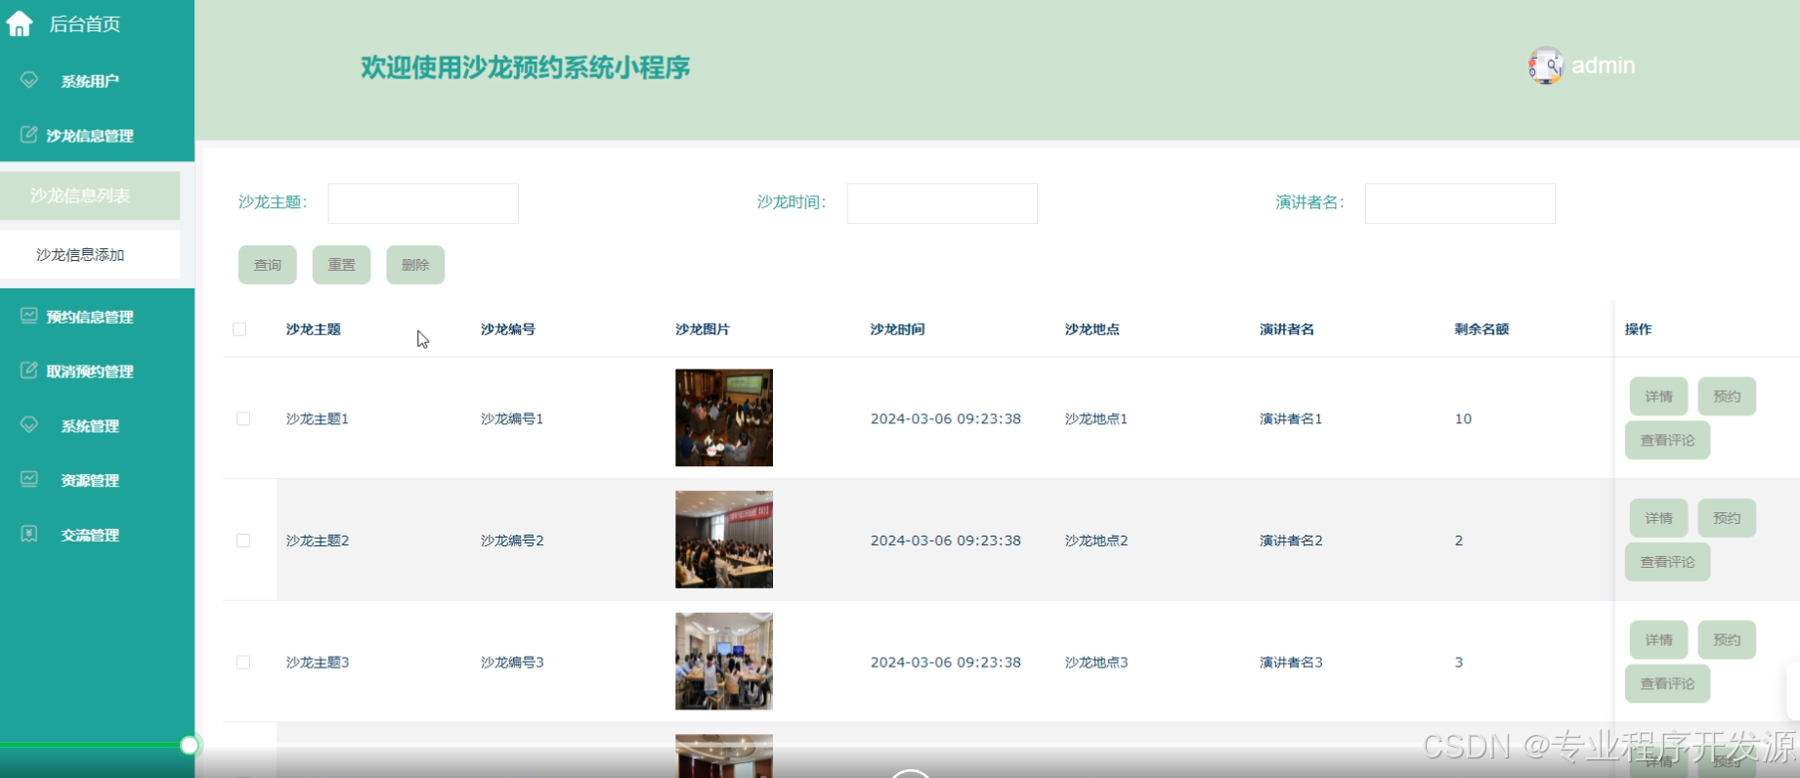Open 详情 for 沙龙主题1
The width and height of the screenshot is (1800, 778).
1658,396
